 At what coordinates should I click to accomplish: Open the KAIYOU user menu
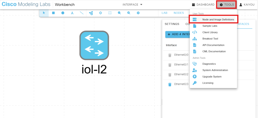coord(247,5)
